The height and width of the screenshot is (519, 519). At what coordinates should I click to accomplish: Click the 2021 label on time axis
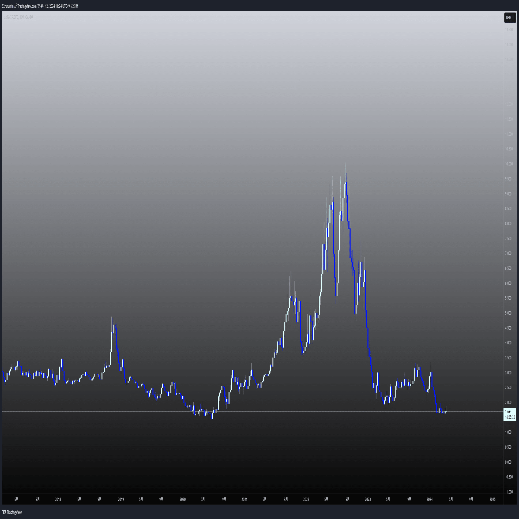(244, 499)
